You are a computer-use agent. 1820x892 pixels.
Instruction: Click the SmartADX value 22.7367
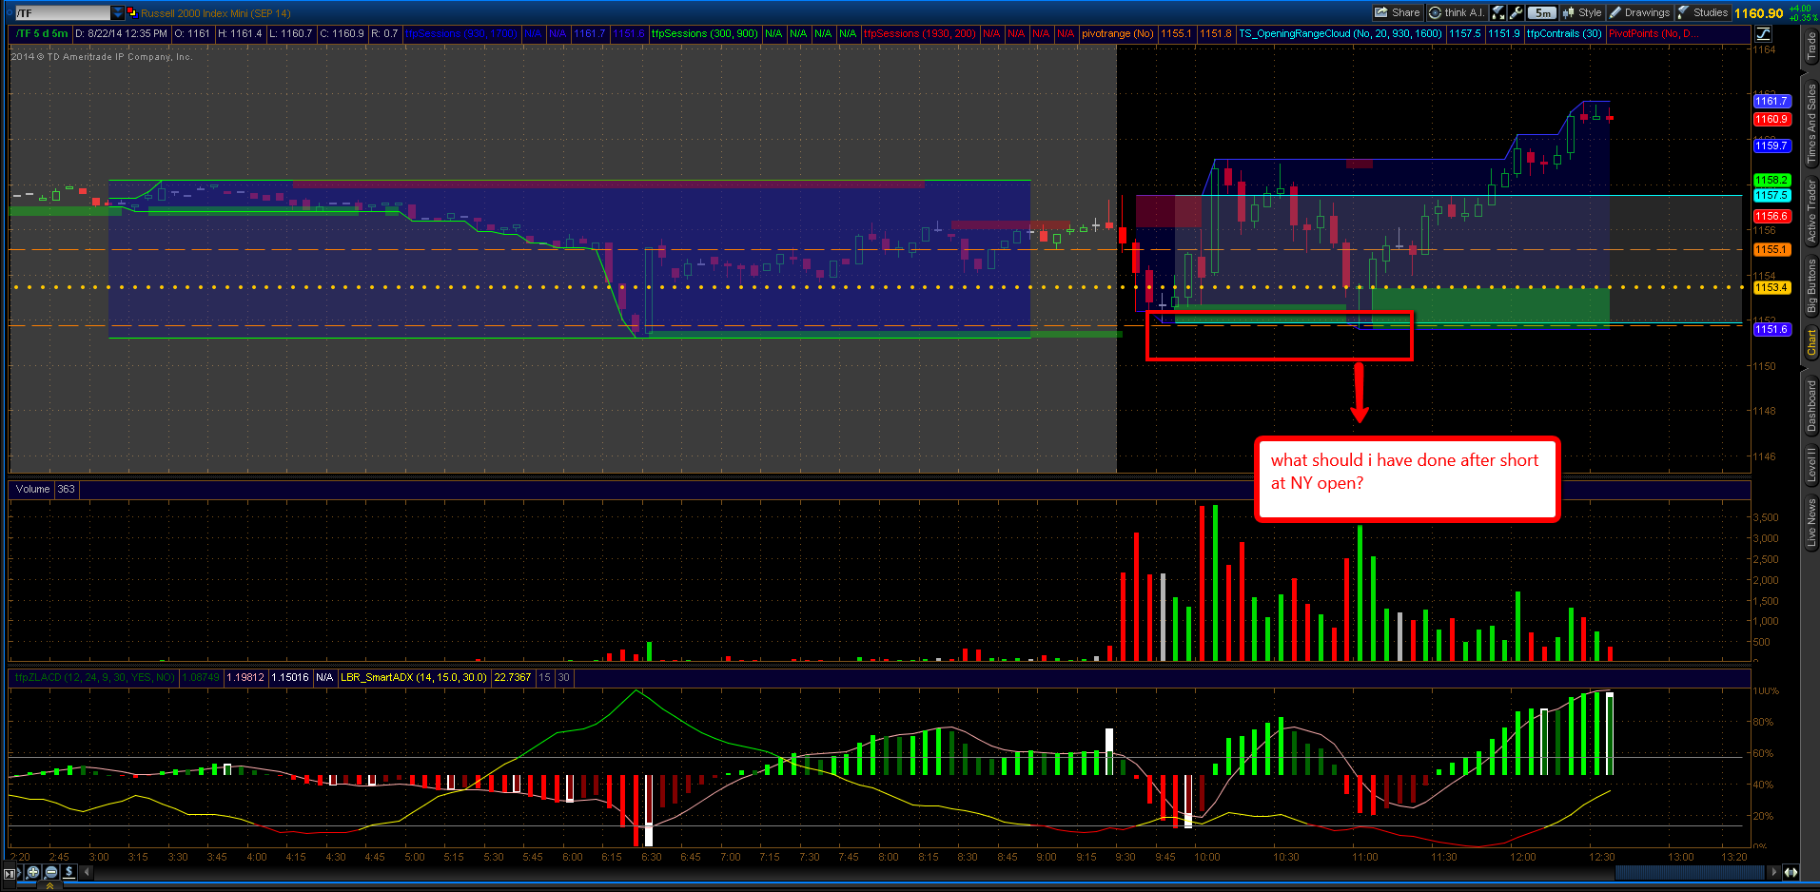[x=513, y=677]
